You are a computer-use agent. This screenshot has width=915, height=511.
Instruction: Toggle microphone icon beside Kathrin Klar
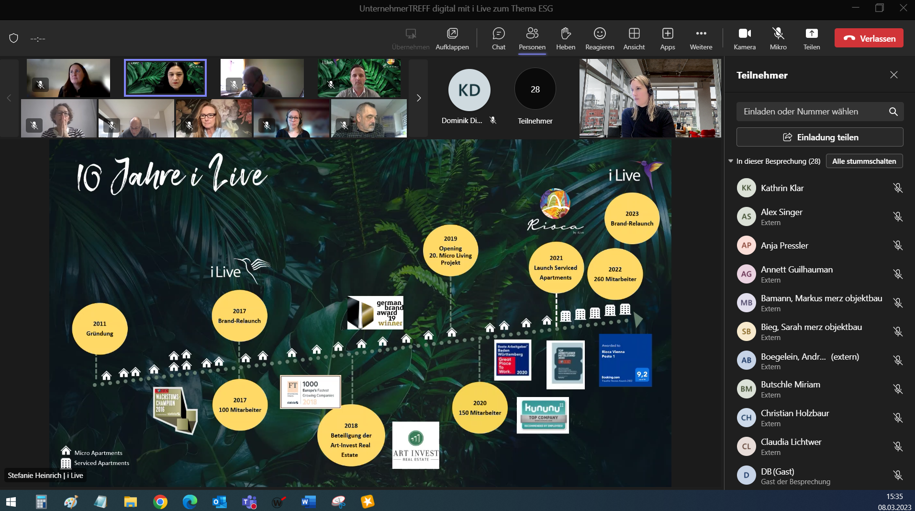pyautogui.click(x=897, y=188)
